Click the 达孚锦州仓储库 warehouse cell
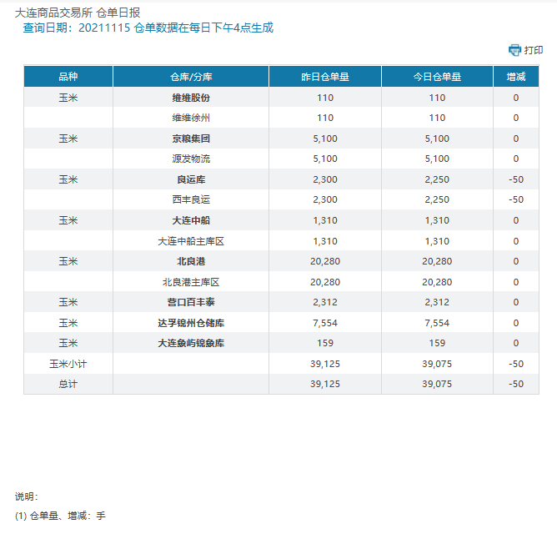Image resolution: width=557 pixels, height=534 pixels. coord(191,323)
